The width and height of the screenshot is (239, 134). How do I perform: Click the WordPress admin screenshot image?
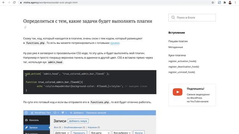click(90, 122)
